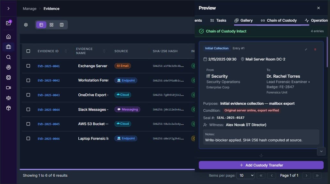Open the processor chip icon in sidebar

[x=8, y=78]
